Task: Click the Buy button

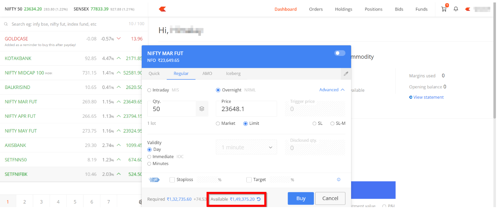Action: click(x=301, y=198)
